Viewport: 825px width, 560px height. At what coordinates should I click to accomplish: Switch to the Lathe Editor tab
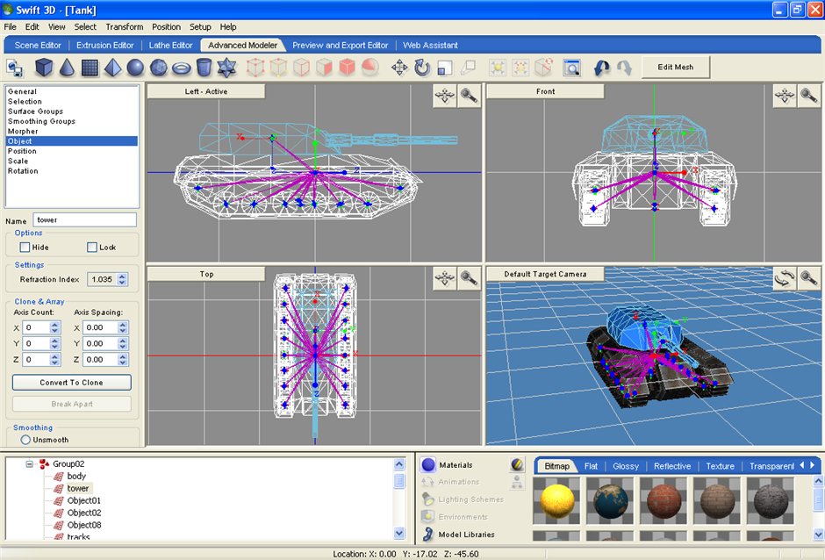pyautogui.click(x=170, y=46)
